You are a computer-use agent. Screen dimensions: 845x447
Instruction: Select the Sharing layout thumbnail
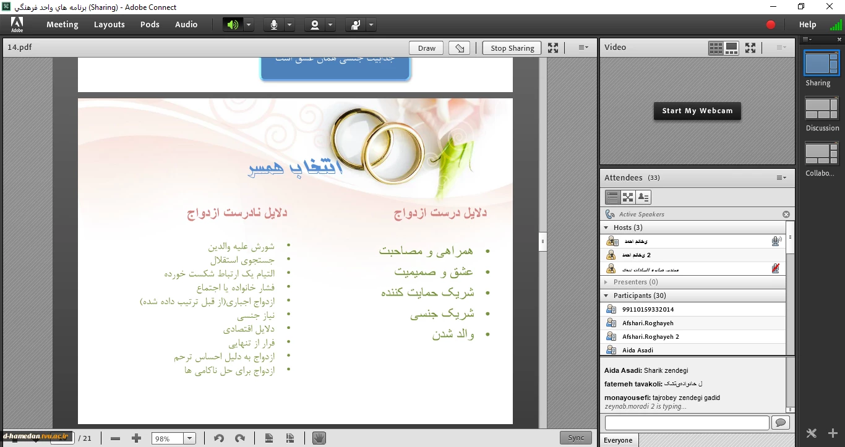coord(821,63)
